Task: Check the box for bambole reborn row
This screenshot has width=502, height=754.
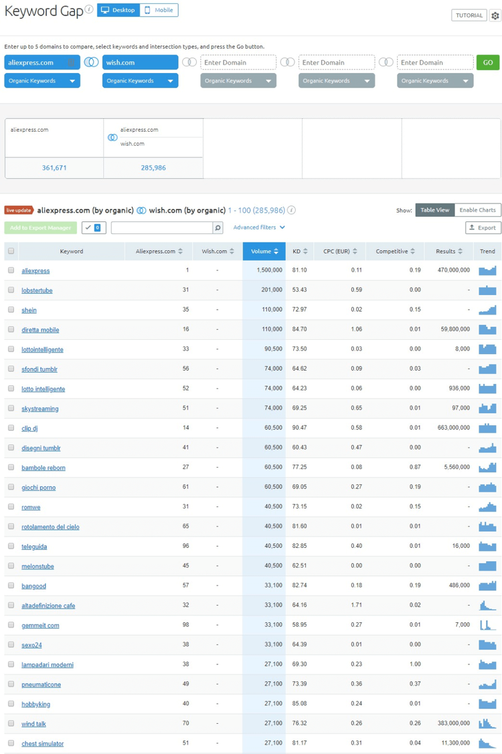Action: (x=11, y=468)
